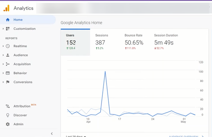Open the Last 28 days dropdown
The height and width of the screenshot is (137, 212).
(76, 136)
